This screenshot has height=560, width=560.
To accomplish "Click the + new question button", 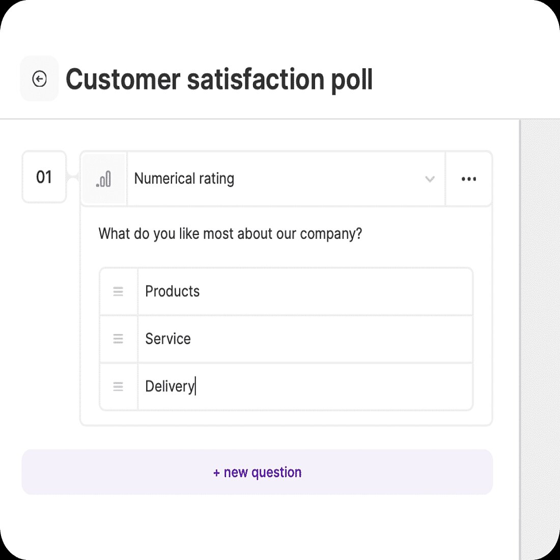I will click(257, 472).
